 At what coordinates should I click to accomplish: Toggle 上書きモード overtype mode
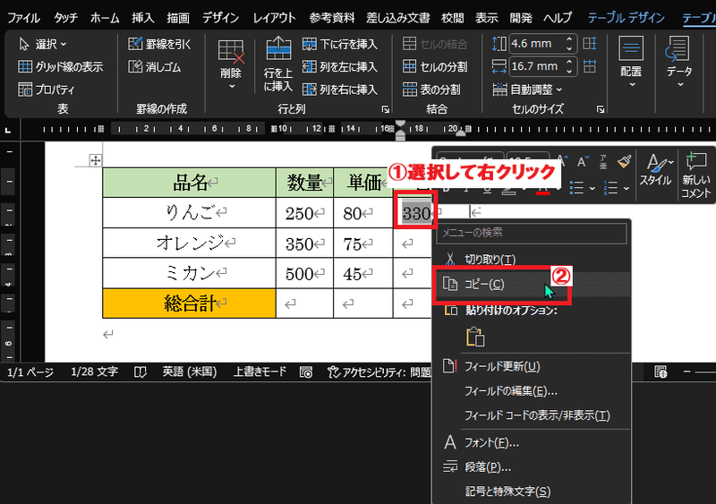coord(260,372)
